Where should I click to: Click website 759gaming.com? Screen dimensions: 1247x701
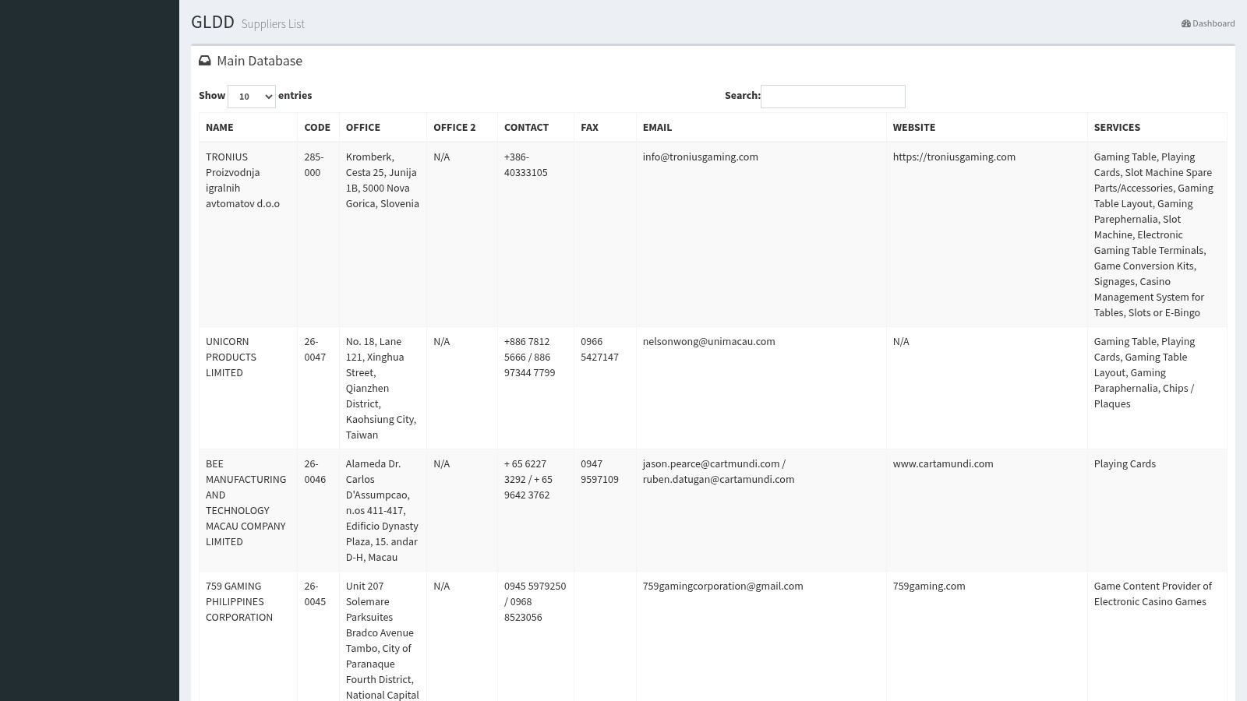pyautogui.click(x=929, y=587)
